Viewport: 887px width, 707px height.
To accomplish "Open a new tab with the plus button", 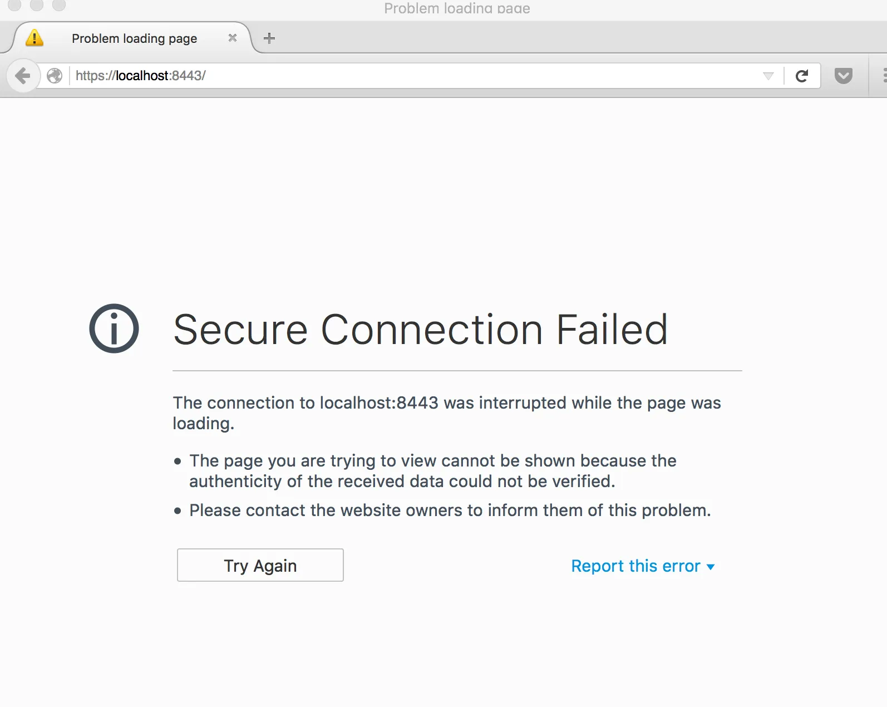I will point(269,38).
